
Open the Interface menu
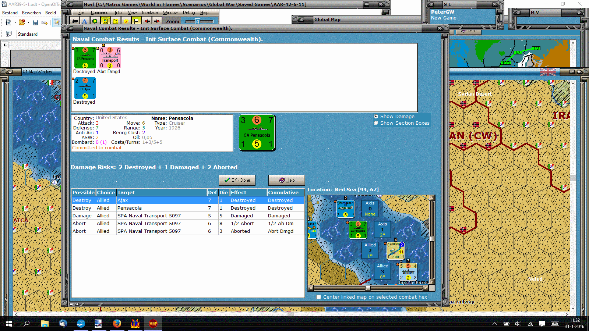tap(150, 13)
